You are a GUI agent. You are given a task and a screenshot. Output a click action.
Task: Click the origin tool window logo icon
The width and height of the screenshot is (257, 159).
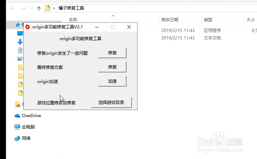click(x=28, y=27)
